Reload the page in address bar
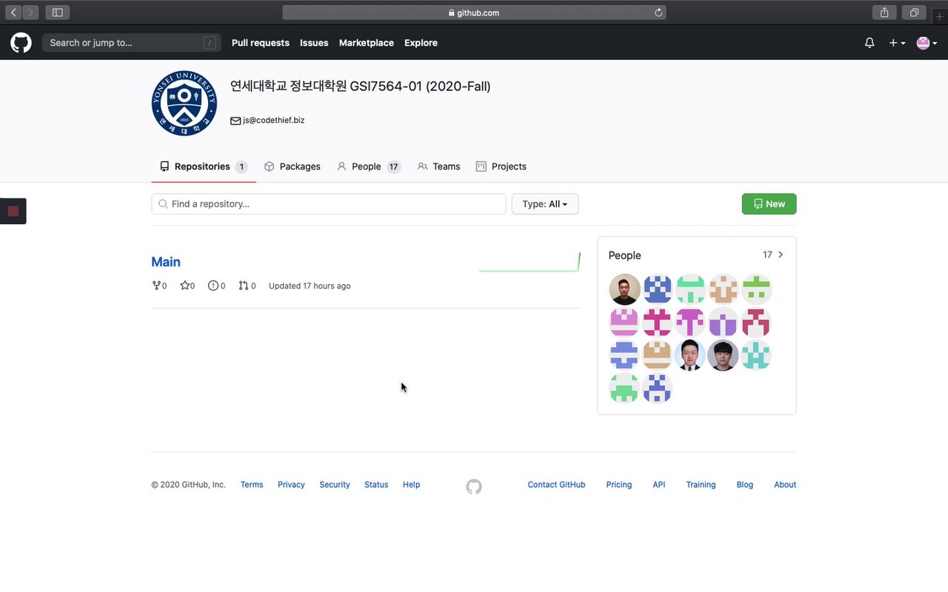Image resolution: width=948 pixels, height=592 pixels. click(658, 13)
